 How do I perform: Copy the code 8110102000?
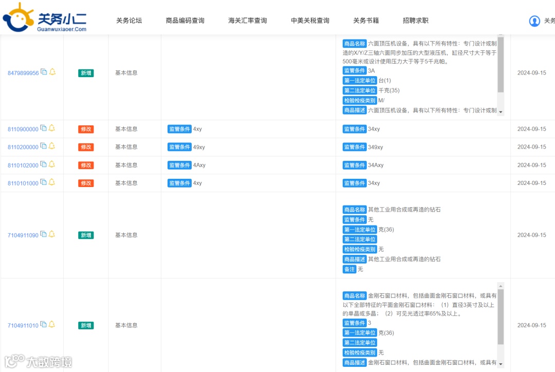44,164
